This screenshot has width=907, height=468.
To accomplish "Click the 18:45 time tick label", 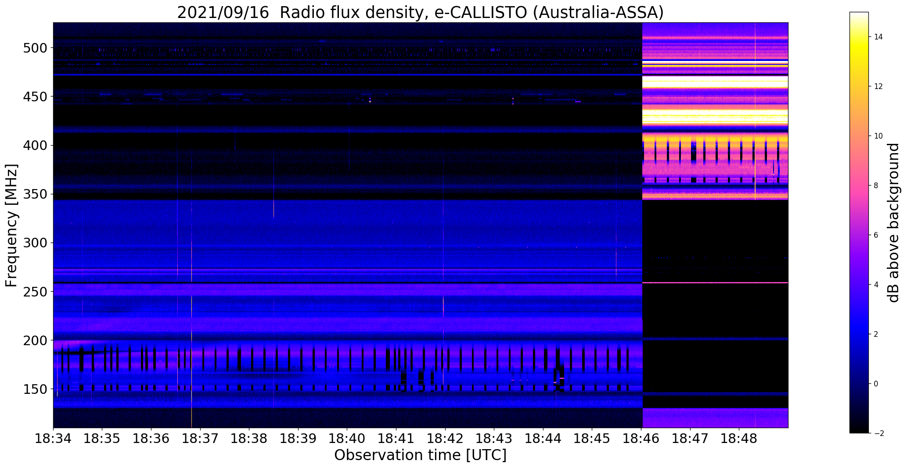I will (592, 438).
